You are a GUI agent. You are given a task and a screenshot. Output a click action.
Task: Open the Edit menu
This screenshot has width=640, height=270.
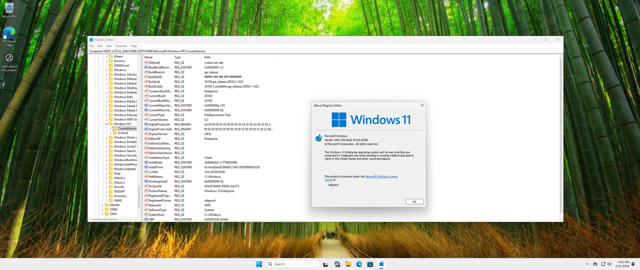100,46
